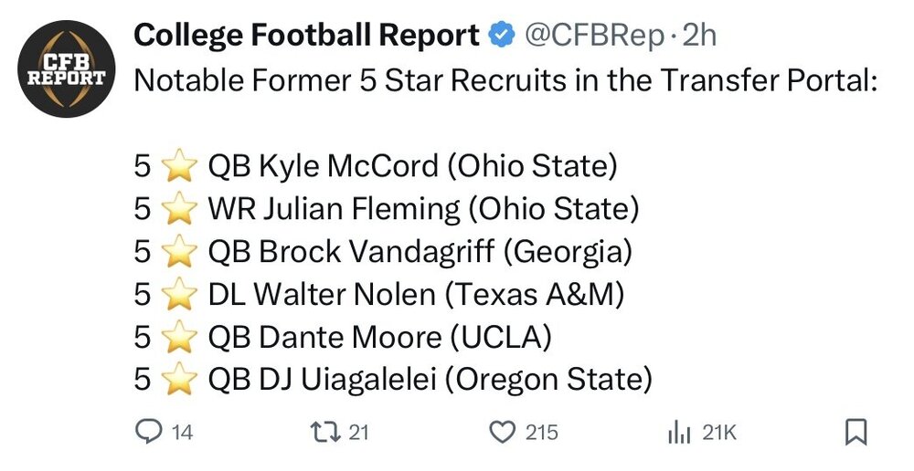Click the 21 reposts count
914x471 pixels.
tap(359, 433)
